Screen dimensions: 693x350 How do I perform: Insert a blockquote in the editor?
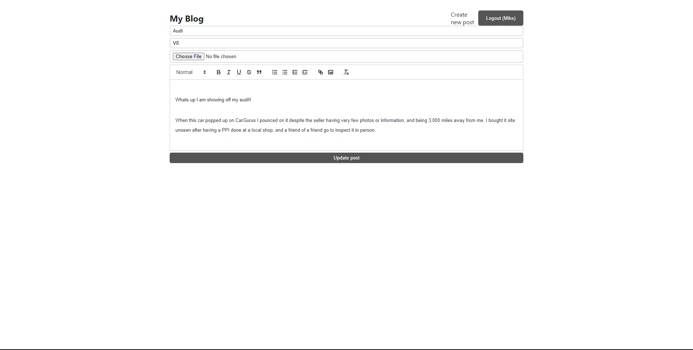259,72
